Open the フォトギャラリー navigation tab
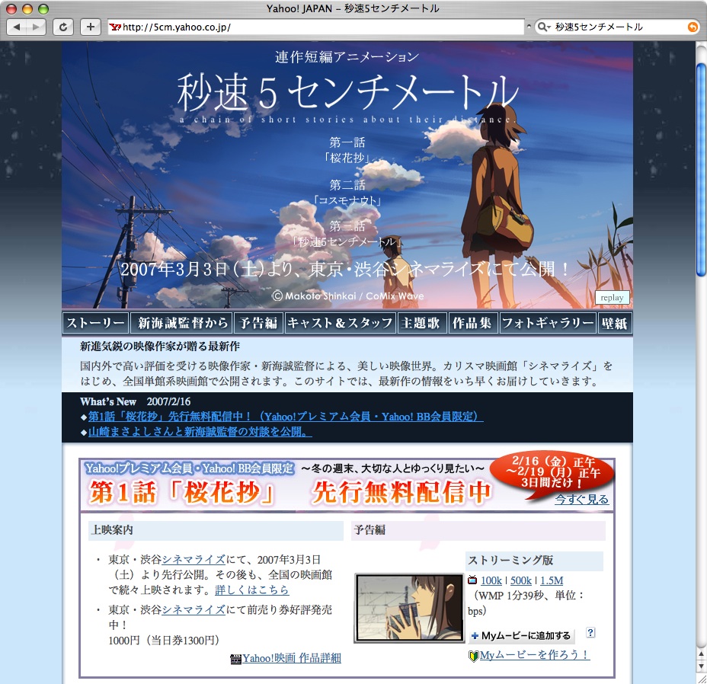The image size is (707, 684). 548,323
